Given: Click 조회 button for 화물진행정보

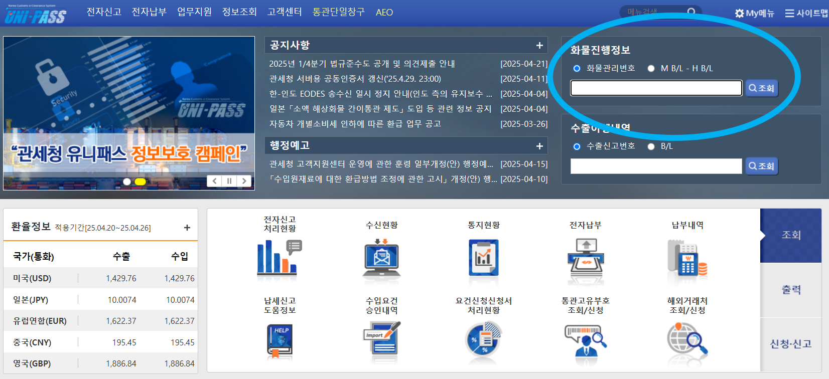Looking at the screenshot, I should coord(762,88).
